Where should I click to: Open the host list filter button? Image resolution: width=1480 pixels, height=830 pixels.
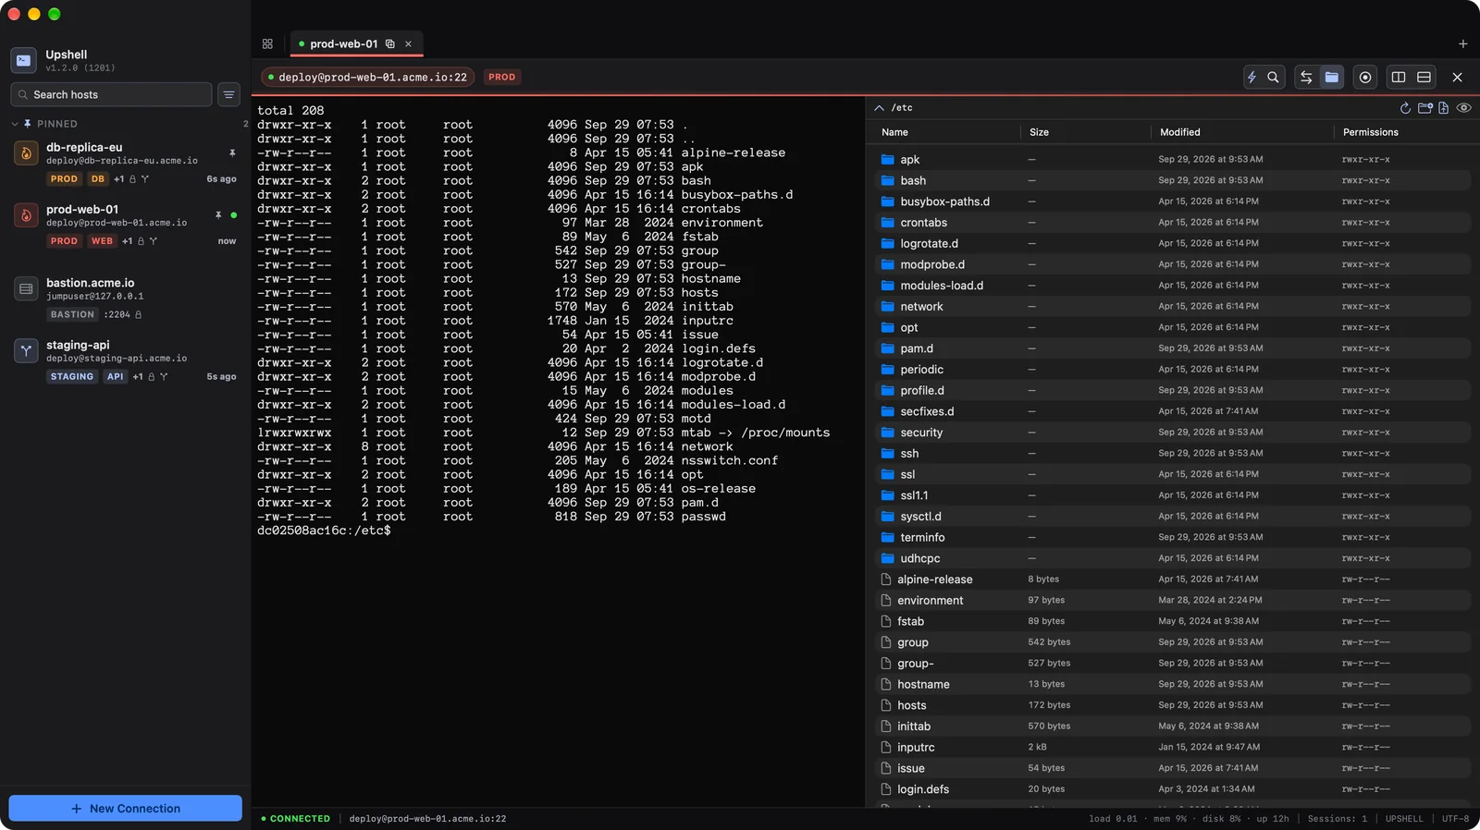click(228, 94)
